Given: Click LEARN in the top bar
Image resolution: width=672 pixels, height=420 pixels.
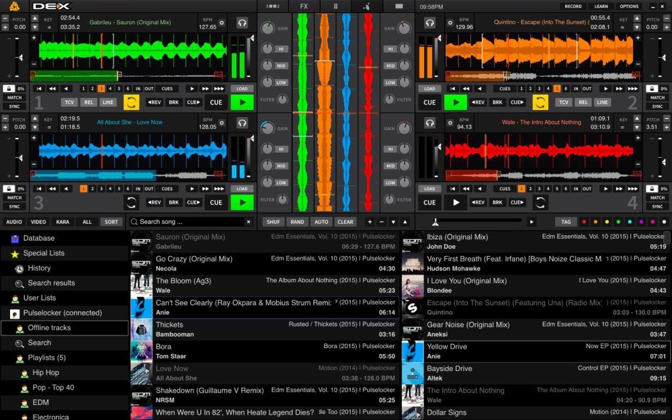Looking at the screenshot, I should [x=602, y=6].
